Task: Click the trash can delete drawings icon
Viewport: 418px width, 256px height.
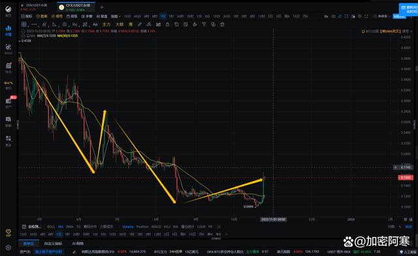Action: 222,25
